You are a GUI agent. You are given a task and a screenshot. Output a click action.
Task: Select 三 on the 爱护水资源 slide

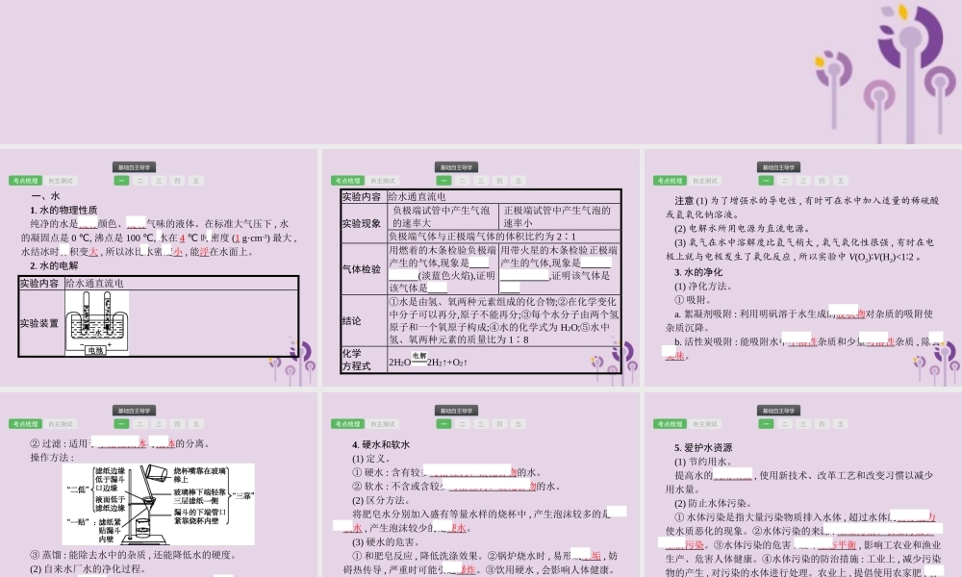[x=803, y=424]
